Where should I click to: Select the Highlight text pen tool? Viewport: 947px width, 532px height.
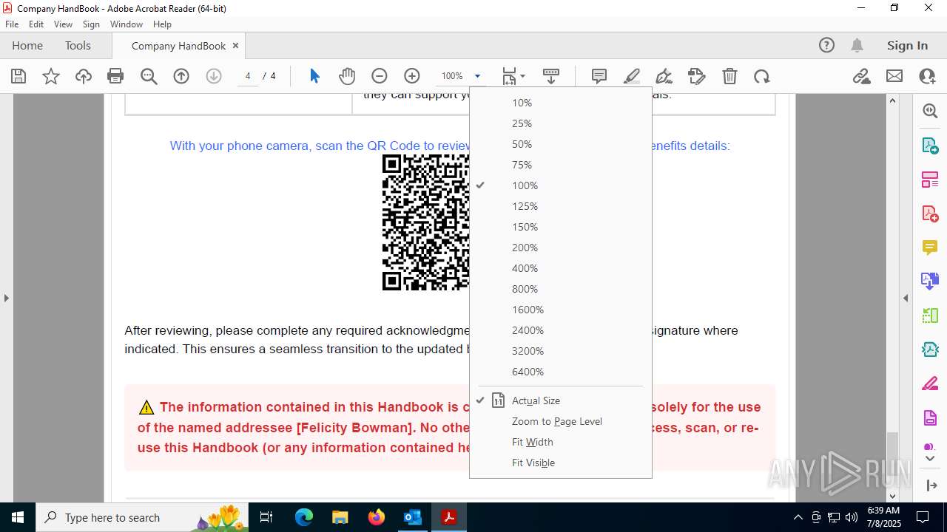click(x=632, y=76)
